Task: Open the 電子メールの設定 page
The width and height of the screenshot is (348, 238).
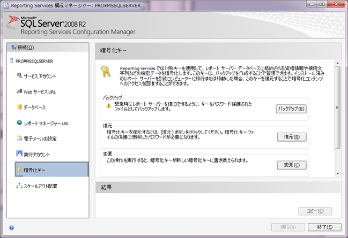Action: click(40, 139)
